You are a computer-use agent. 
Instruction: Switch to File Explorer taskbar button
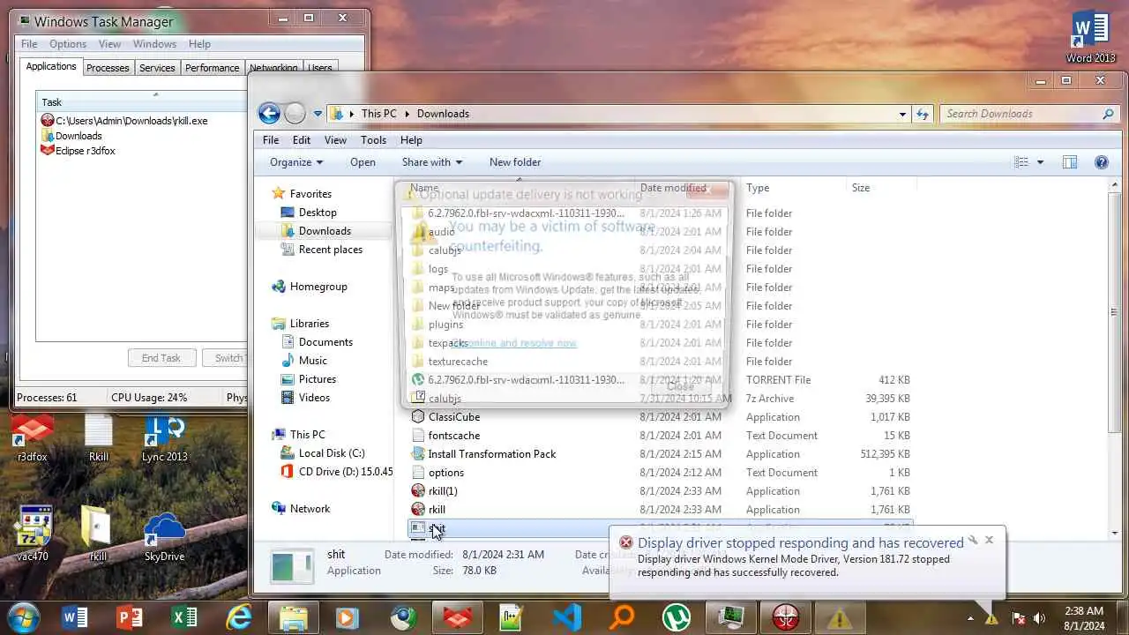click(294, 617)
